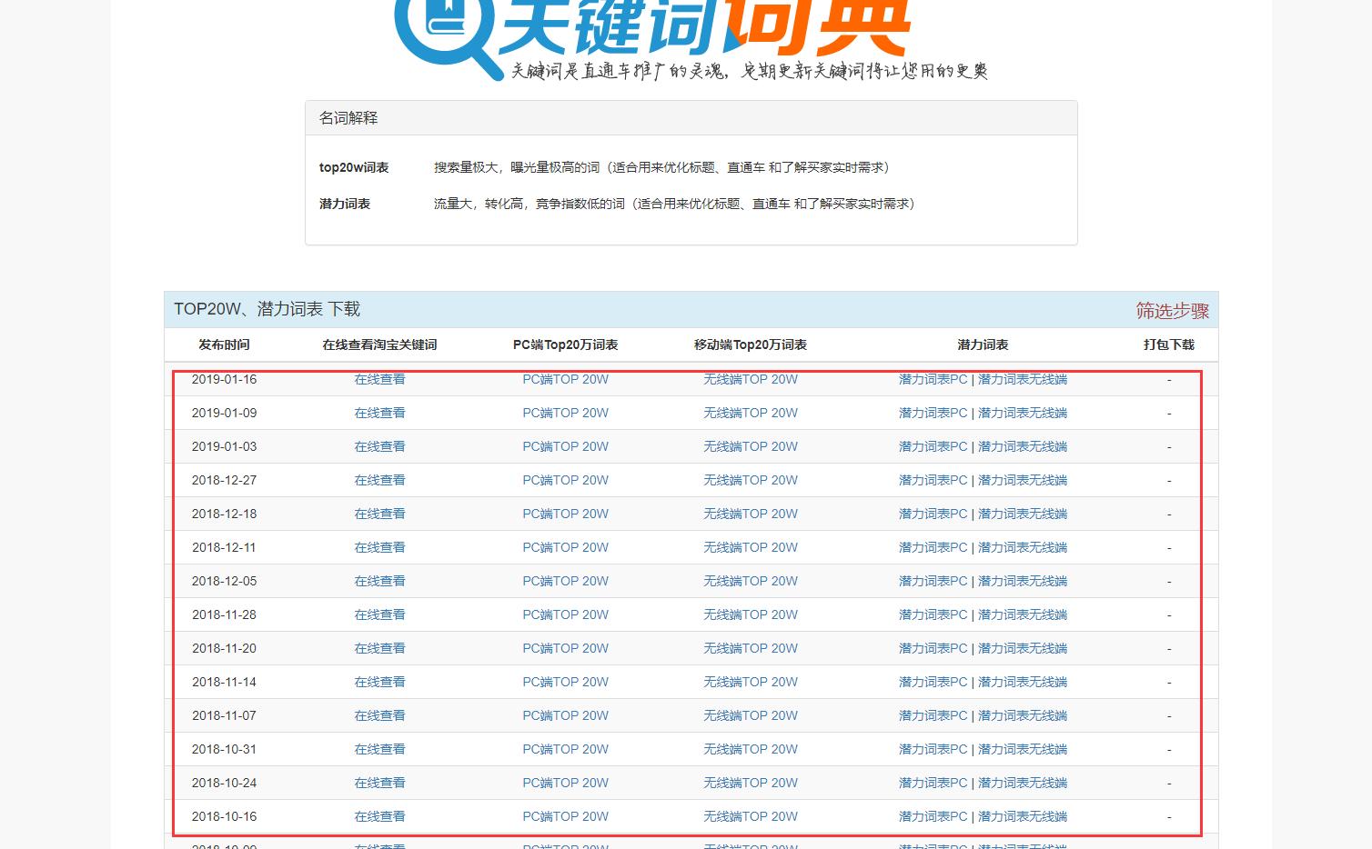
Task: Open 无线端TOP 20W for 2018-12-05
Action: (750, 581)
